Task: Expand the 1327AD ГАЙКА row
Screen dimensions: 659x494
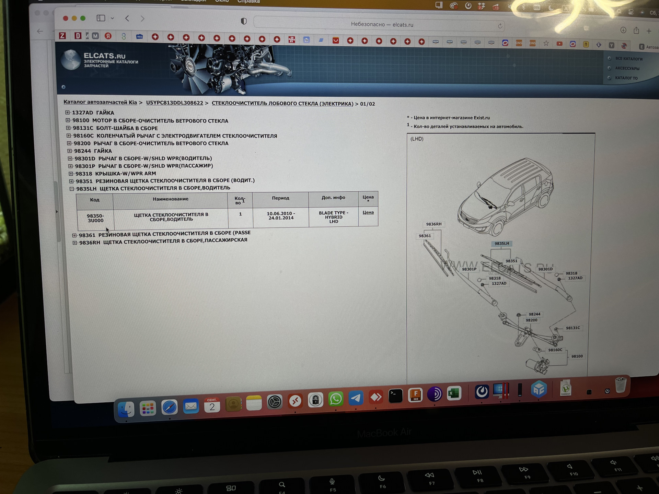Action: pos(68,113)
